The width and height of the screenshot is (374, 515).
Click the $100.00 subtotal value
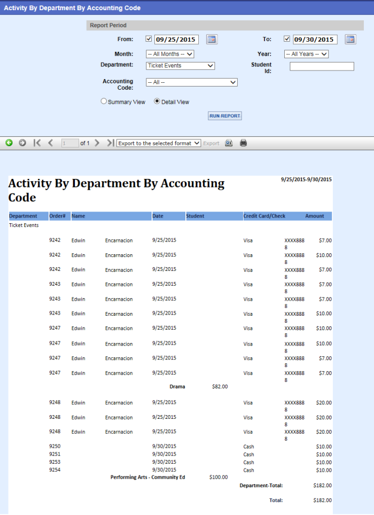(x=219, y=477)
